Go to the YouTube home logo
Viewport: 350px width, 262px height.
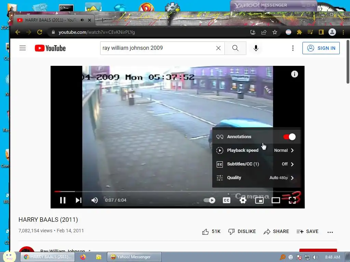coord(50,48)
